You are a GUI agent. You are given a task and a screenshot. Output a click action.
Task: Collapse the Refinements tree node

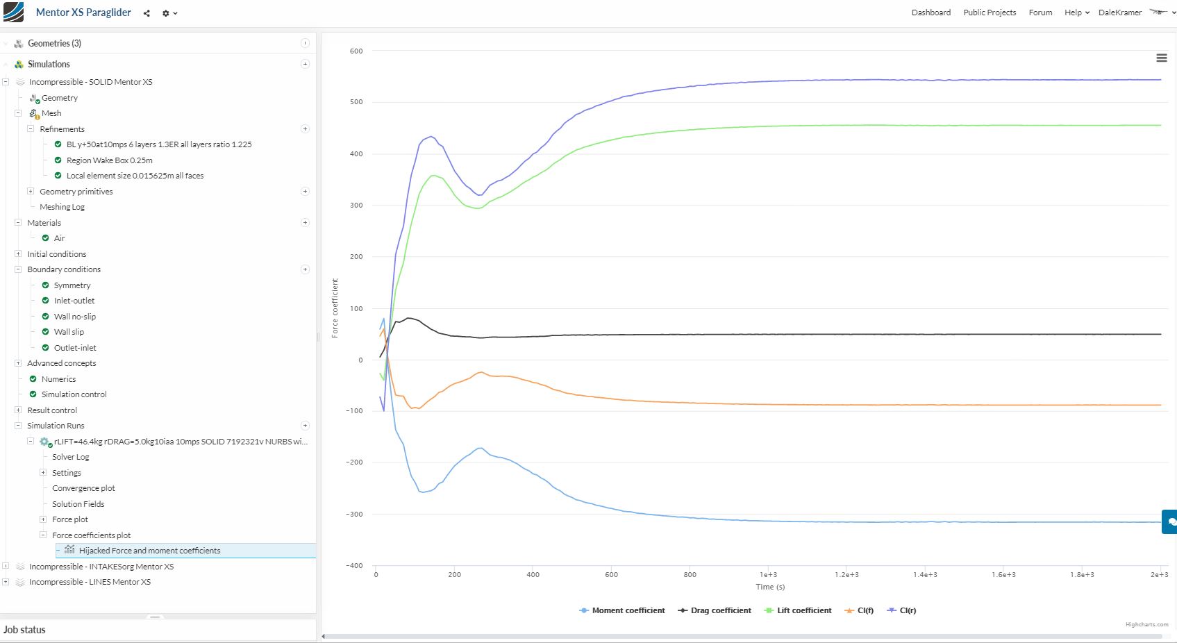(x=31, y=129)
